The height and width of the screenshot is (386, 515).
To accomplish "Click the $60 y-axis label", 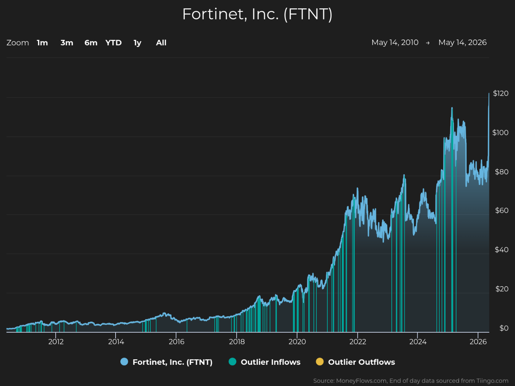I will [501, 211].
